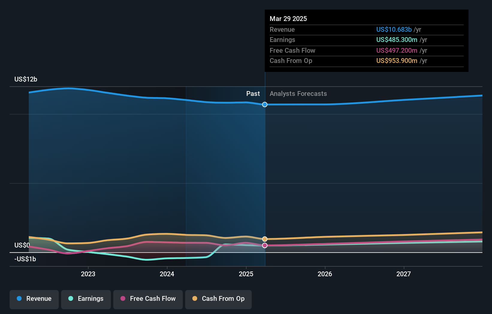Click the US$12b y-axis label
This screenshot has width=492, height=314.
(26, 79)
